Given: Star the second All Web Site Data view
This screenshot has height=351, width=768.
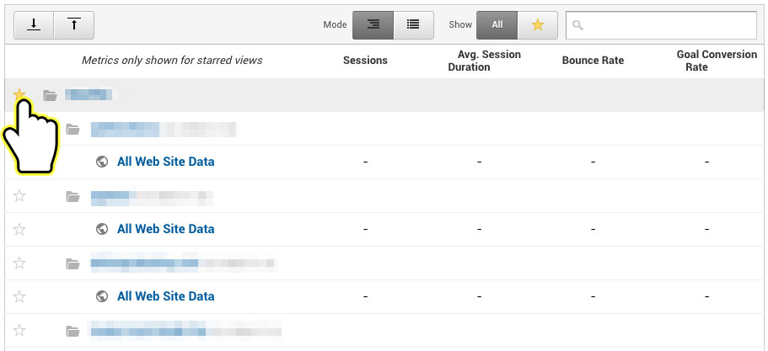Looking at the screenshot, I should [20, 229].
